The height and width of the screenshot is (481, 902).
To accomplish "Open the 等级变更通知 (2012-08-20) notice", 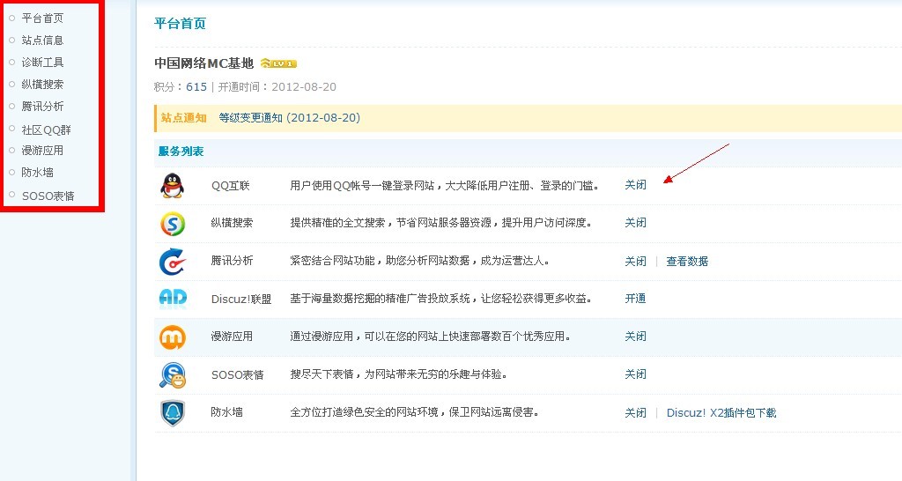I will point(289,118).
